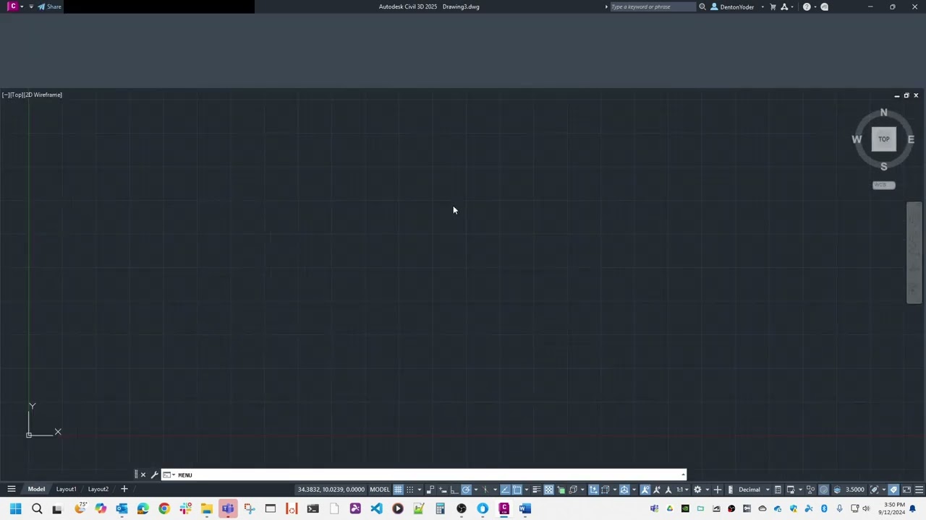The width and height of the screenshot is (926, 520).
Task: Open status bar customization menu icon
Action: [x=919, y=490]
